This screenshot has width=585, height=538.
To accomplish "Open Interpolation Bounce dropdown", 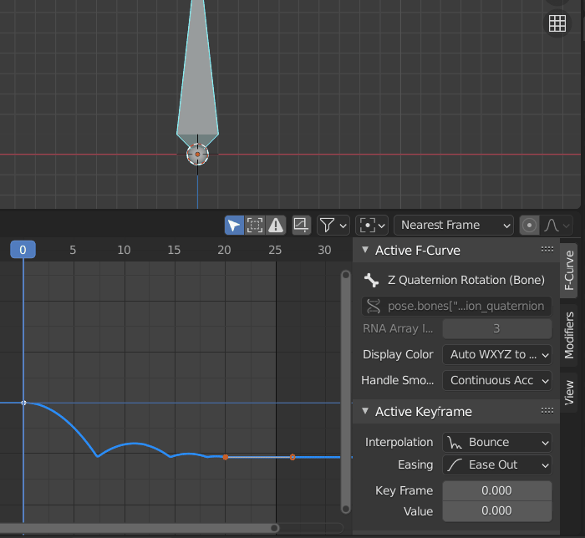I will 496,442.
